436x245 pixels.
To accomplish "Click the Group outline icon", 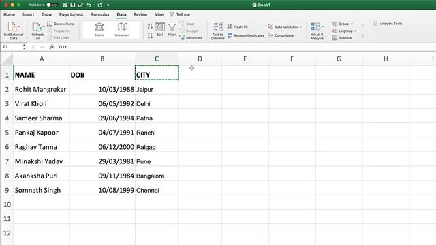I will pos(334,24).
